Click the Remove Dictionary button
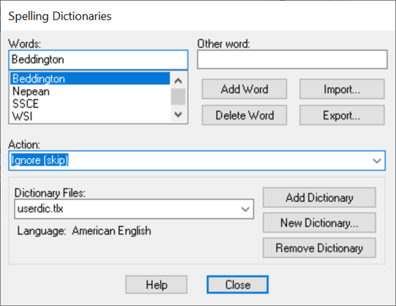Viewport: 396px width, 306px height. (319, 248)
